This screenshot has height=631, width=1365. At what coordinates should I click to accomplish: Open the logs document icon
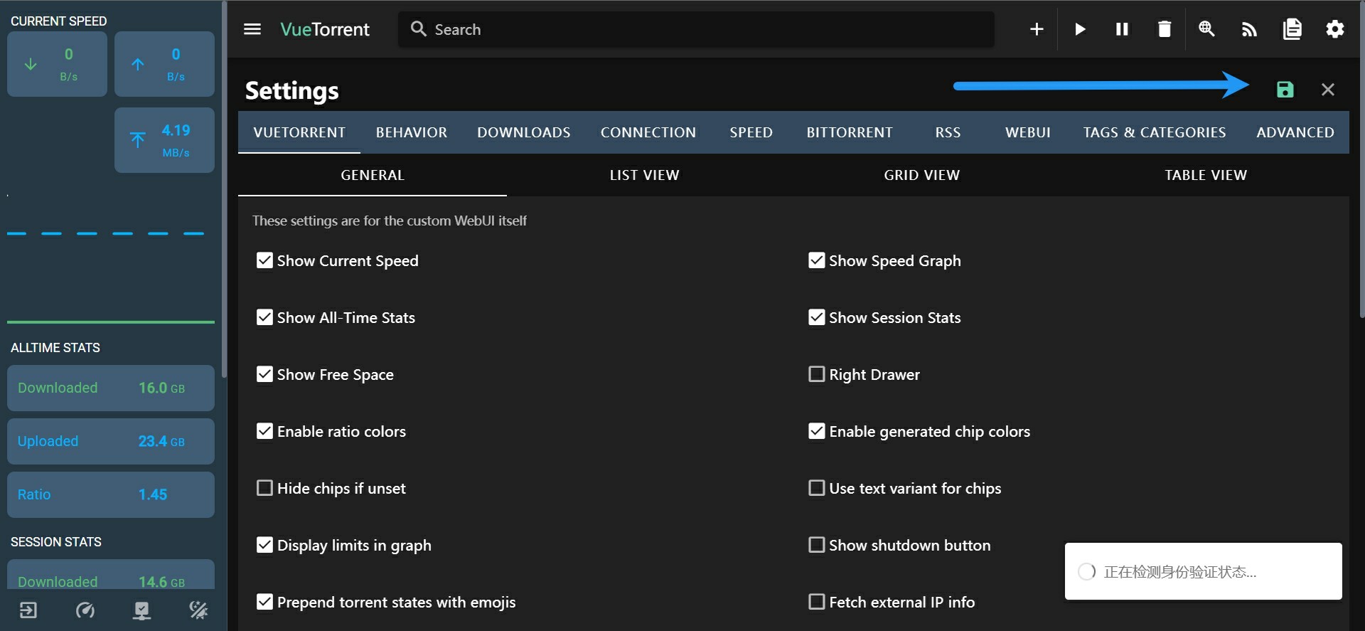click(x=1292, y=29)
